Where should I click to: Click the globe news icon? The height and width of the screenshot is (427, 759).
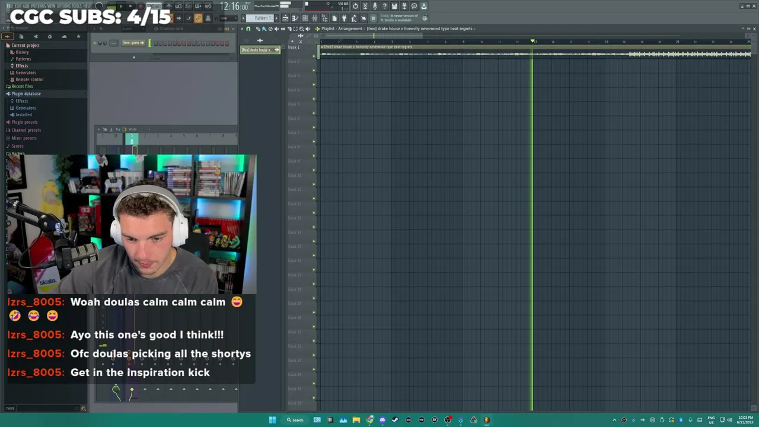tap(425, 18)
